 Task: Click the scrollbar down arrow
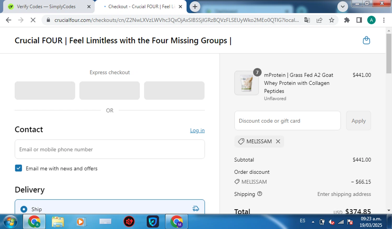click(x=389, y=210)
